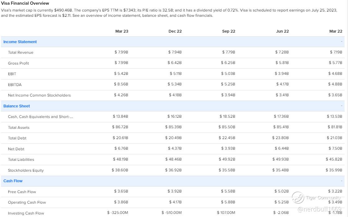Viewport: 348px width, 217px height.
Task: Select Sep 22 Gross Profit $ 6.25B
Action: [228, 63]
